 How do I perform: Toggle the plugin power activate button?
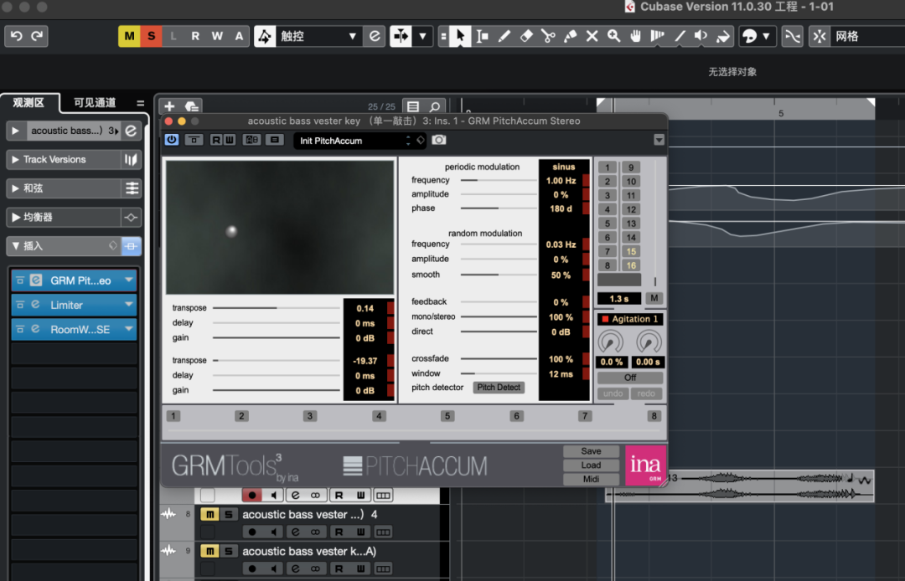tap(172, 140)
